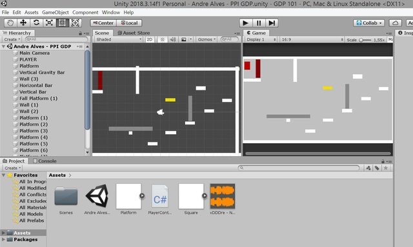Expand the Packages folder in the Project tree
This screenshot has width=413, height=247.
(3, 239)
